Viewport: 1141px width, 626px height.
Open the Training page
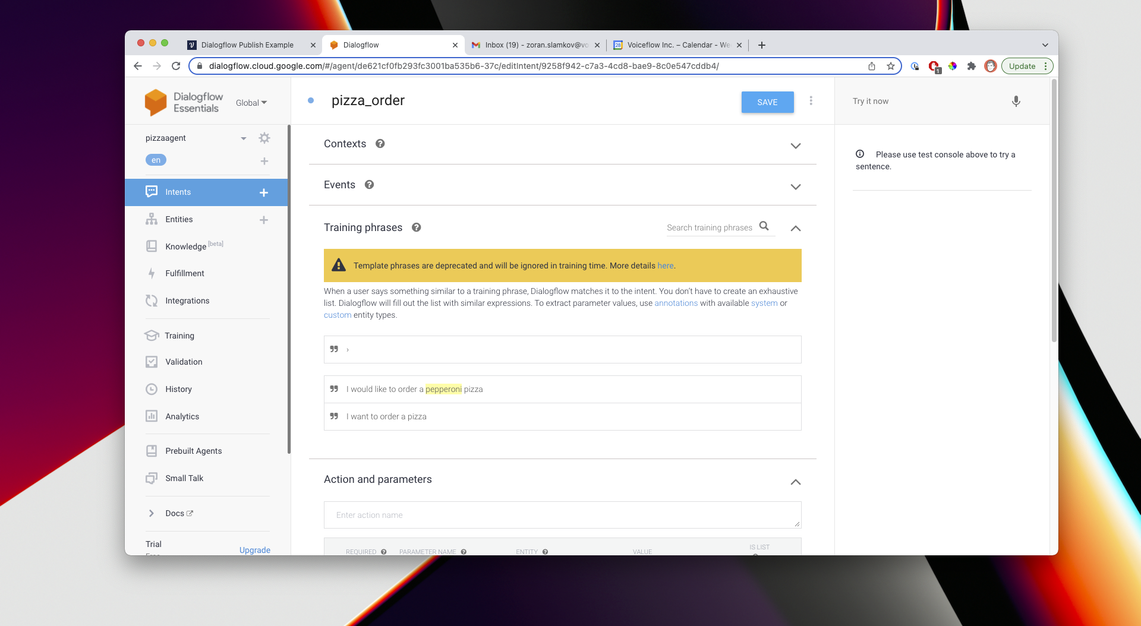click(179, 336)
